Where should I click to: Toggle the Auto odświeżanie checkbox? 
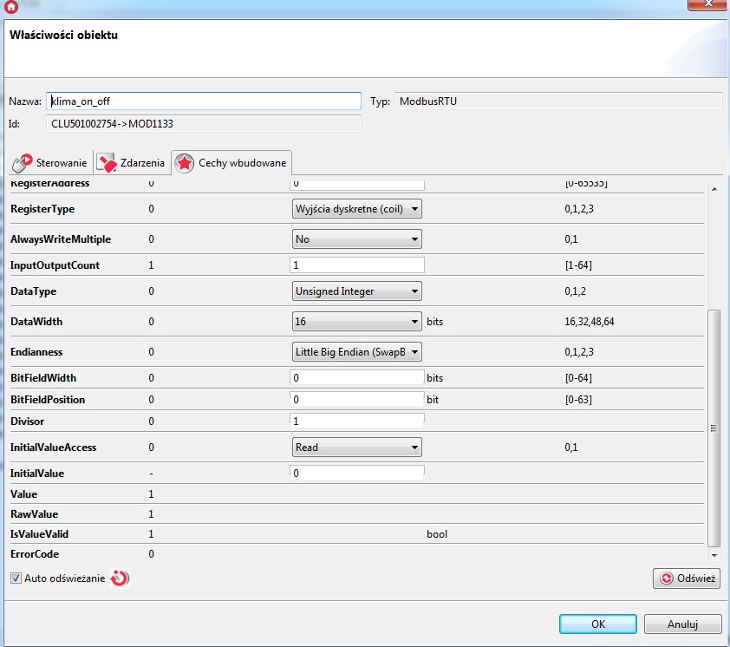pyautogui.click(x=16, y=578)
